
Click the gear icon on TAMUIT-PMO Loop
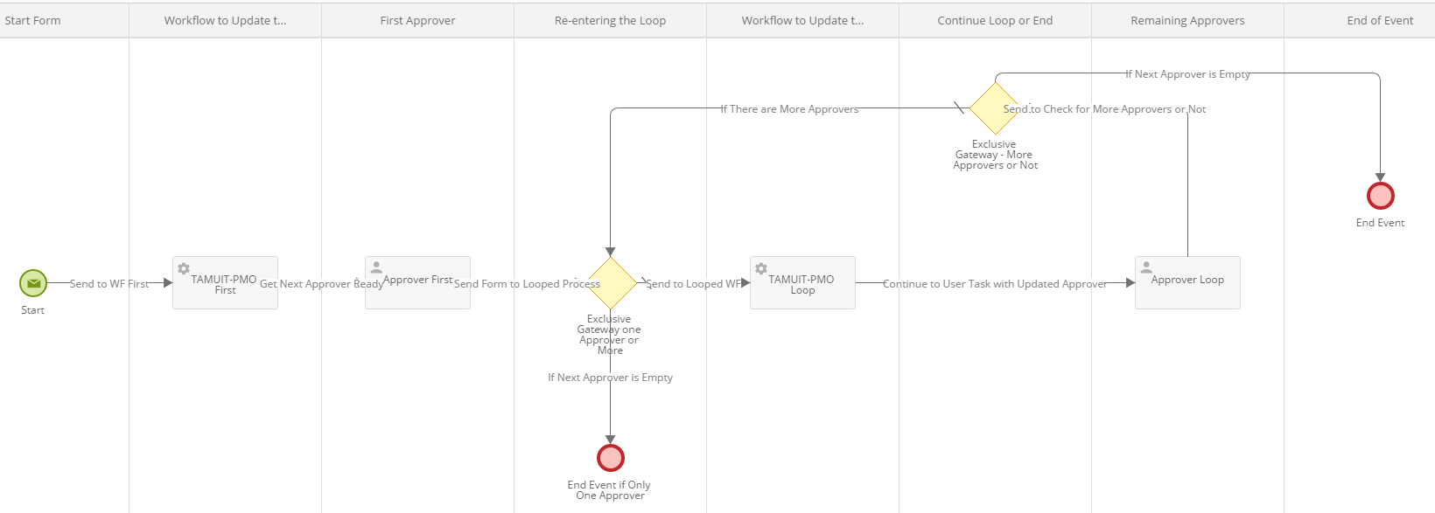[761, 268]
